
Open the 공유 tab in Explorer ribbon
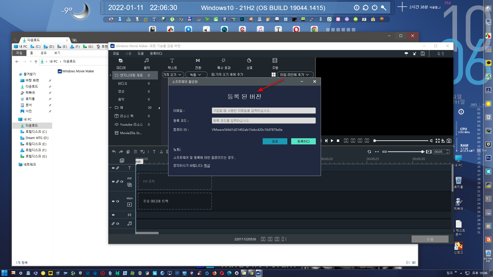click(x=44, y=53)
